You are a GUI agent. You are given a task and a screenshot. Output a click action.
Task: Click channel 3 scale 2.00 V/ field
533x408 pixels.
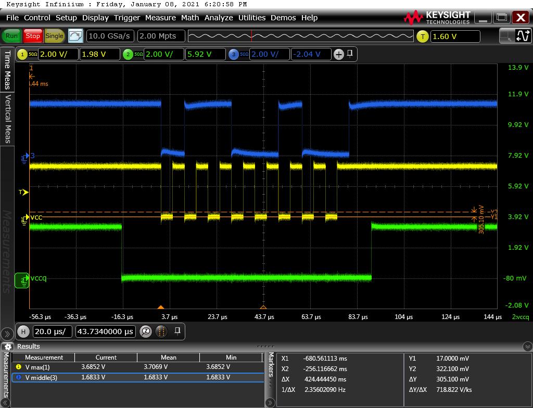[269, 55]
